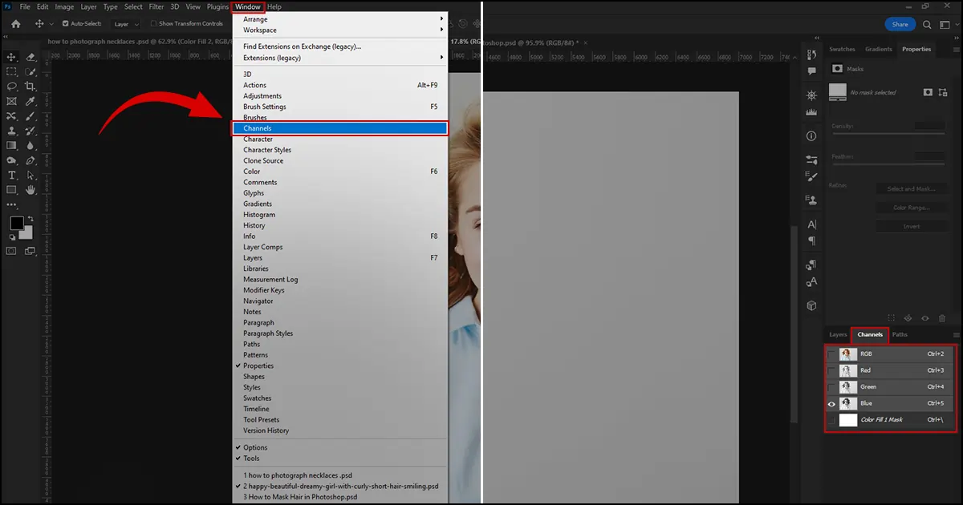Open the delete channel trash icon
The height and width of the screenshot is (505, 963).
943,318
